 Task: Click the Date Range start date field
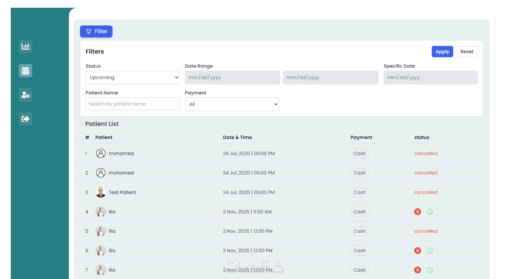232,77
